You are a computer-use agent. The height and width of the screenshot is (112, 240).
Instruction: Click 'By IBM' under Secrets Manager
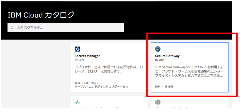[x=79, y=60]
